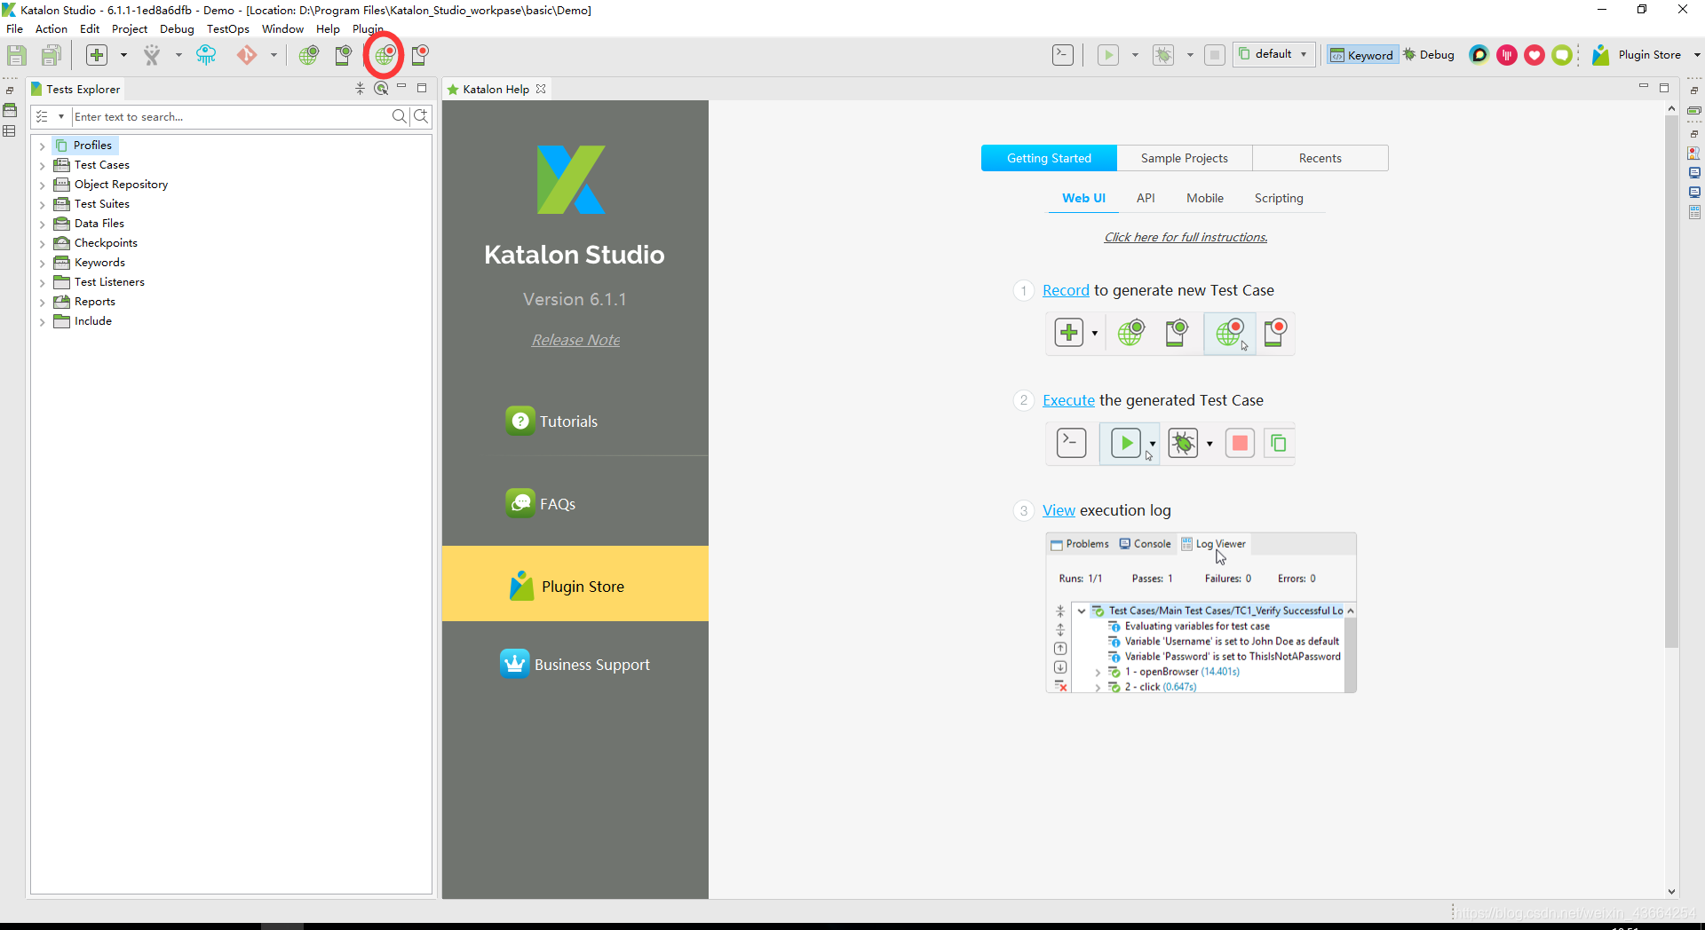Click the green plus New item icon
The image size is (1705, 930).
tap(97, 55)
